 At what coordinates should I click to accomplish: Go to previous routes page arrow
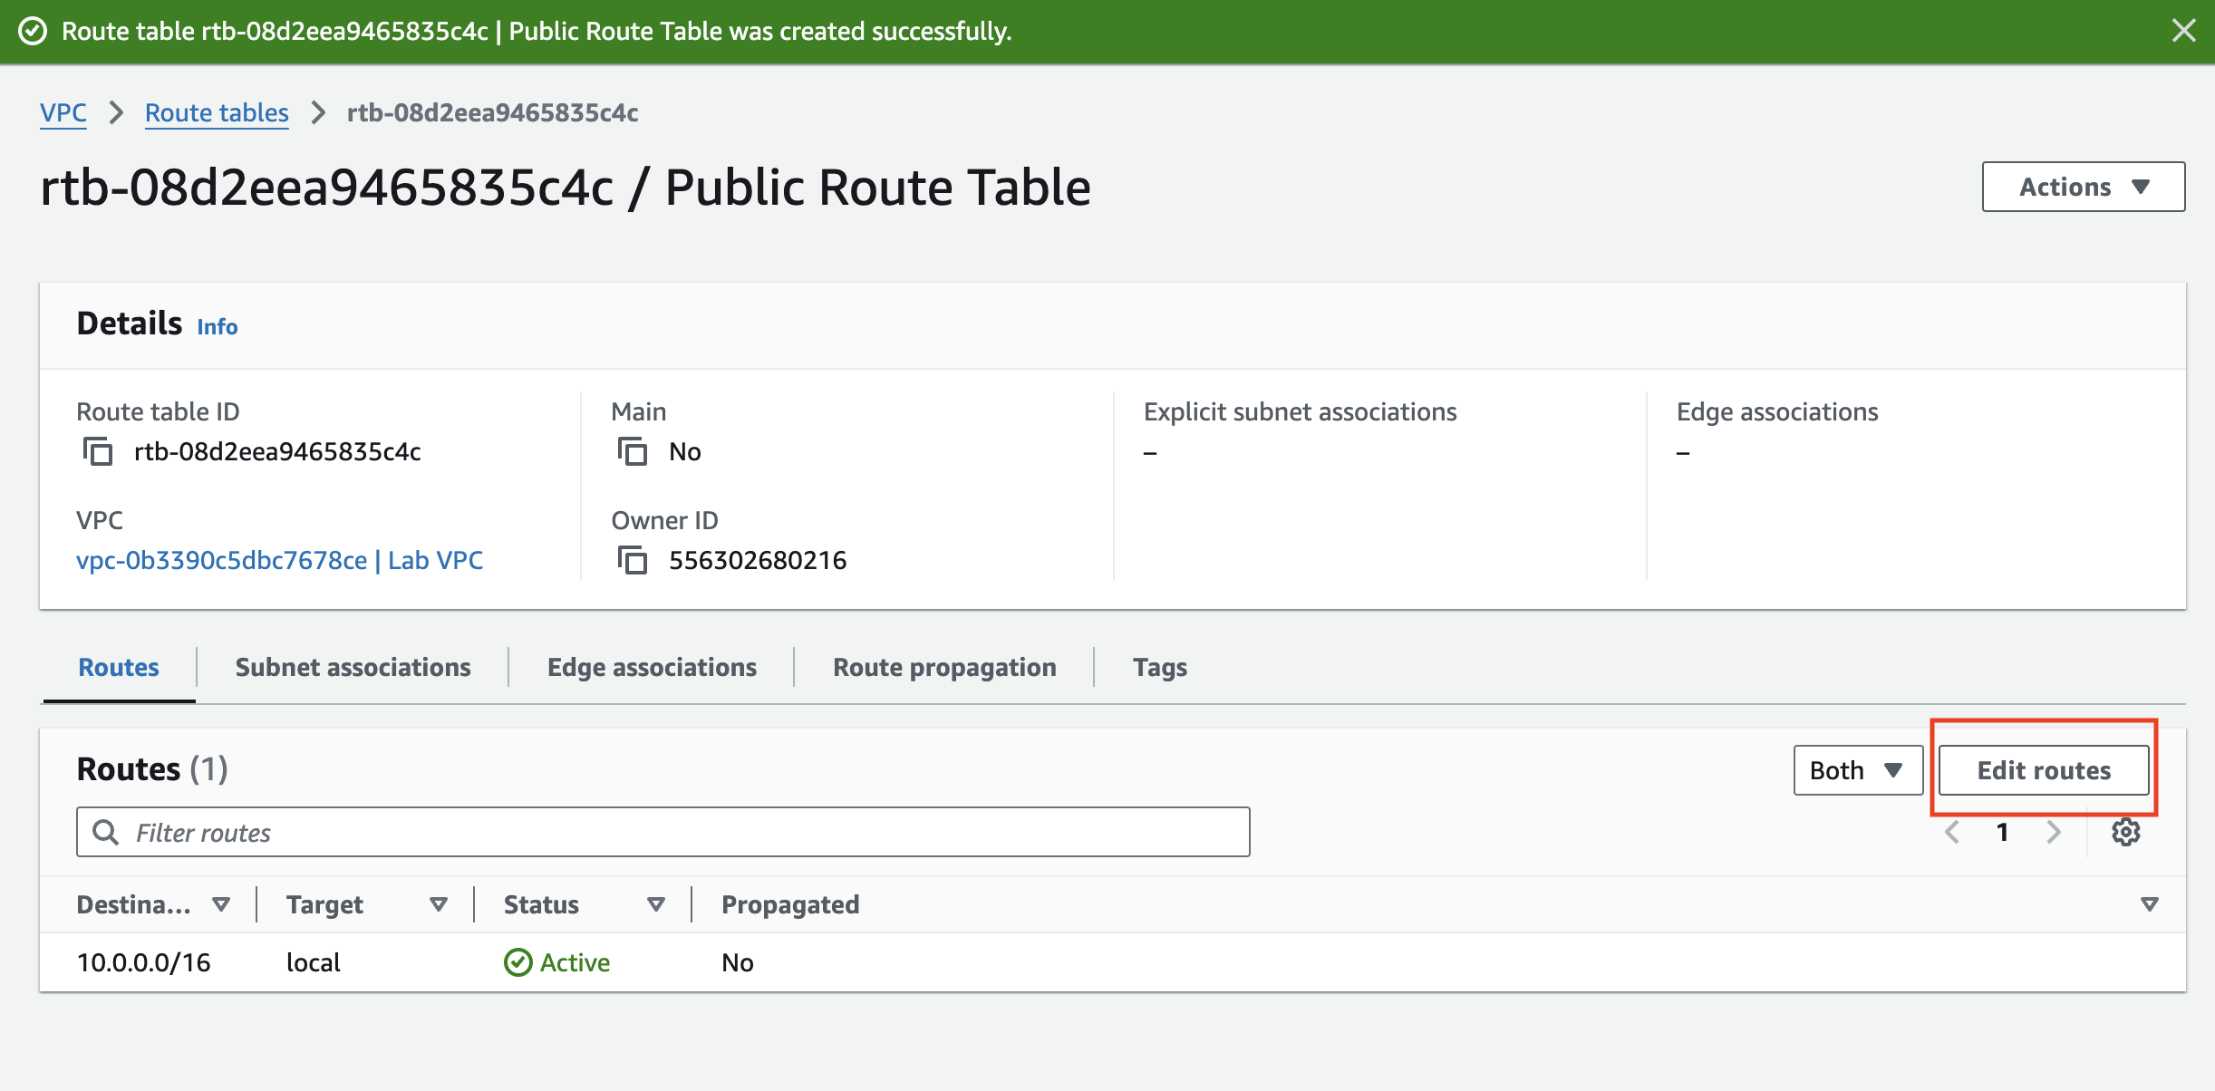[1952, 832]
